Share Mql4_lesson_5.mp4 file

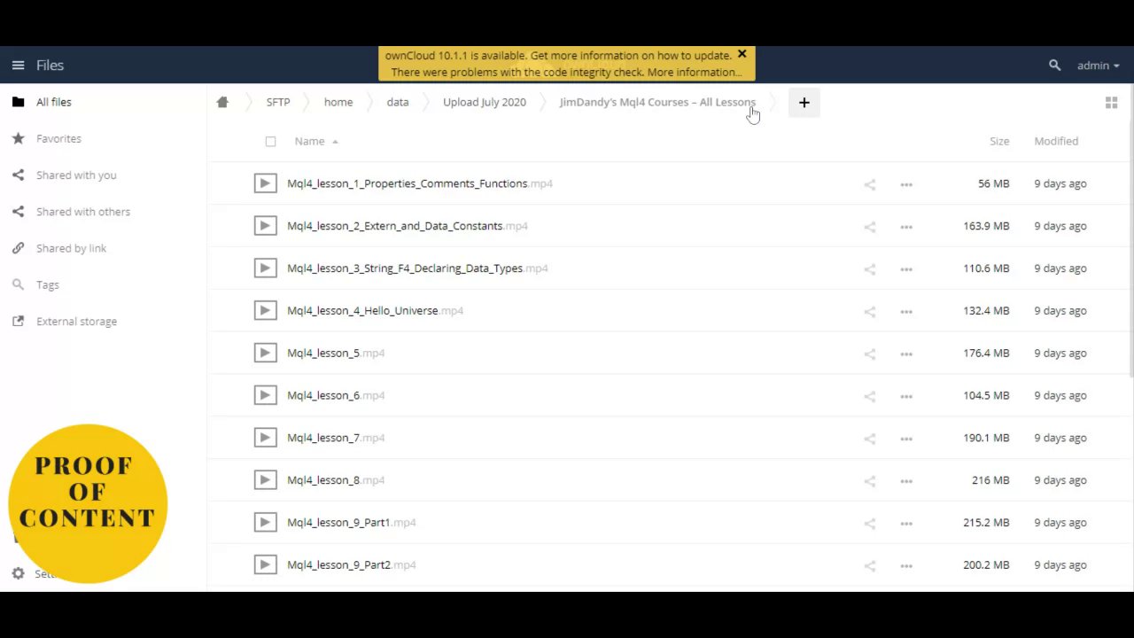coord(869,354)
